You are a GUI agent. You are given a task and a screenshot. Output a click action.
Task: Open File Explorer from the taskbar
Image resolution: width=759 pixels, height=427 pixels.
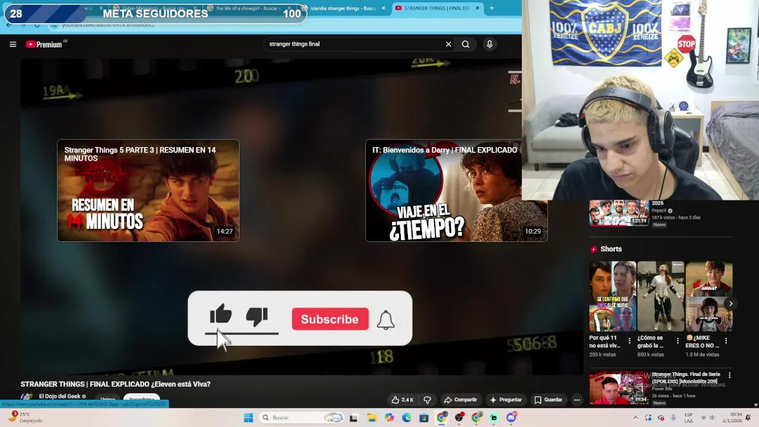(371, 418)
